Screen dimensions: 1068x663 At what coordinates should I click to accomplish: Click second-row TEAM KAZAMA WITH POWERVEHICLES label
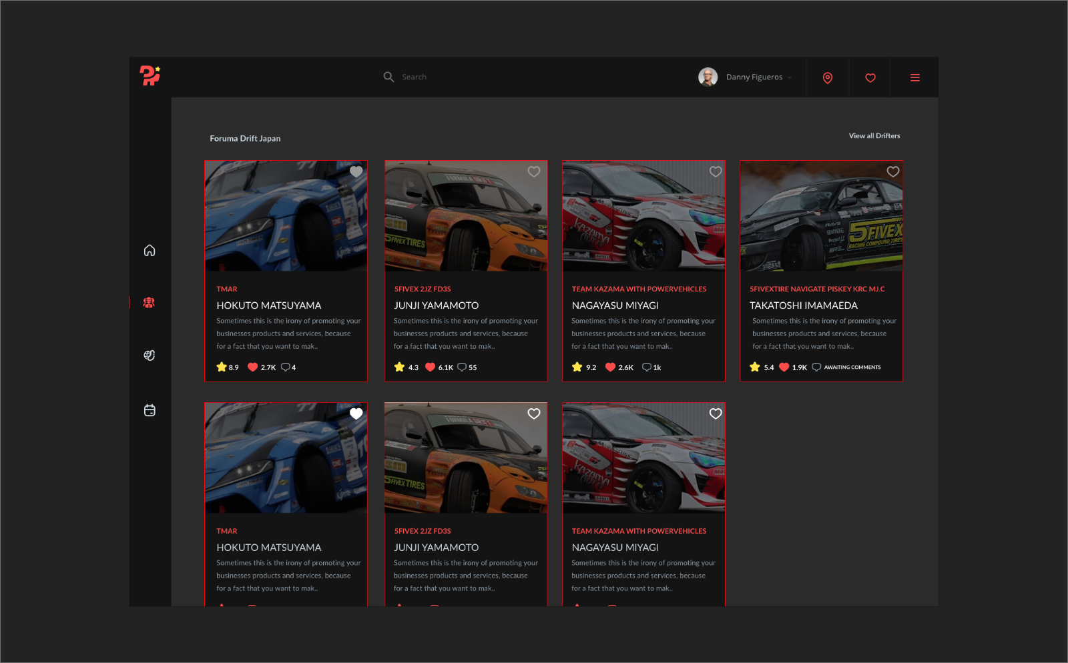639,531
